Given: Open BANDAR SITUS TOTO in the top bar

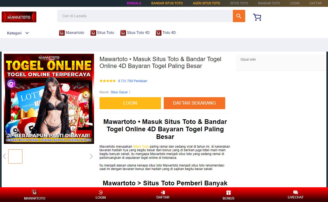Looking at the screenshot, I should (x=167, y=3).
